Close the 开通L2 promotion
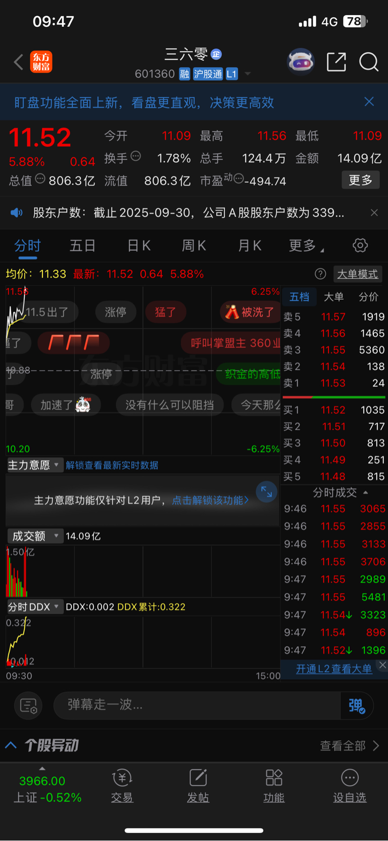The width and height of the screenshot is (388, 841). coord(382,665)
